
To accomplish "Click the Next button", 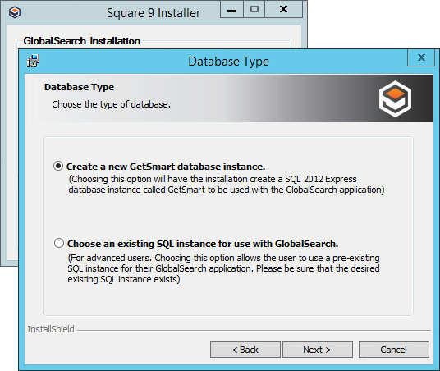I will pyautogui.click(x=318, y=350).
